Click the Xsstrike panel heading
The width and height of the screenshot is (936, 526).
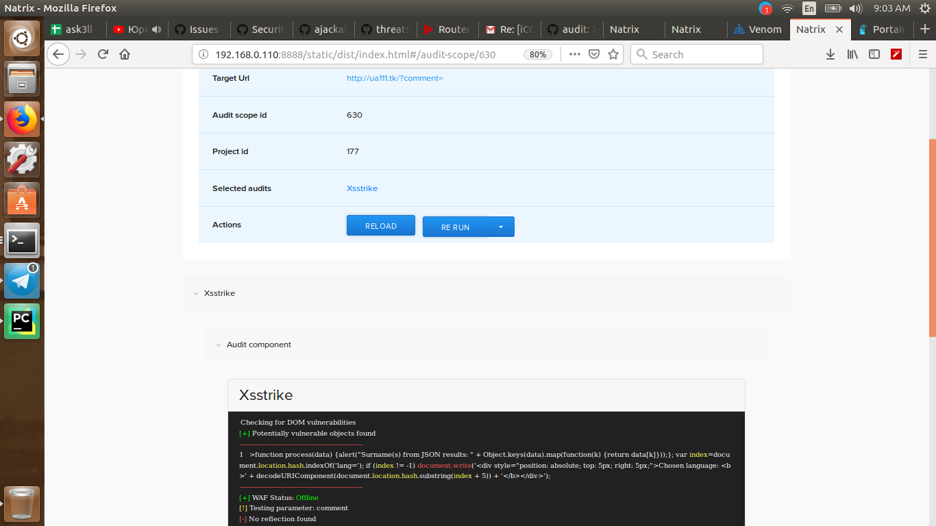coord(266,395)
